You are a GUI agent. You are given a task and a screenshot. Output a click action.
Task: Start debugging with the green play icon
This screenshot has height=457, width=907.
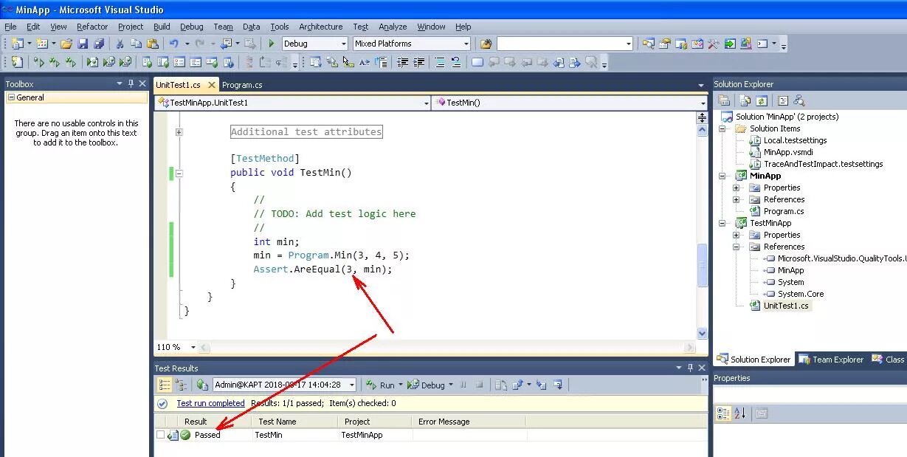coord(272,44)
